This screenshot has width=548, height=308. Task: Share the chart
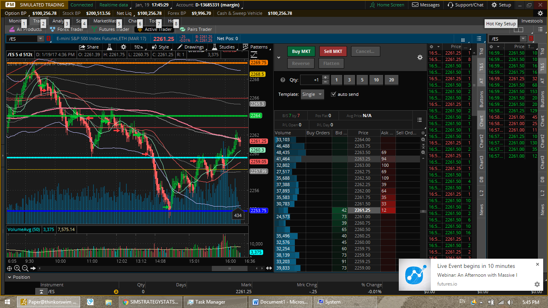click(89, 47)
